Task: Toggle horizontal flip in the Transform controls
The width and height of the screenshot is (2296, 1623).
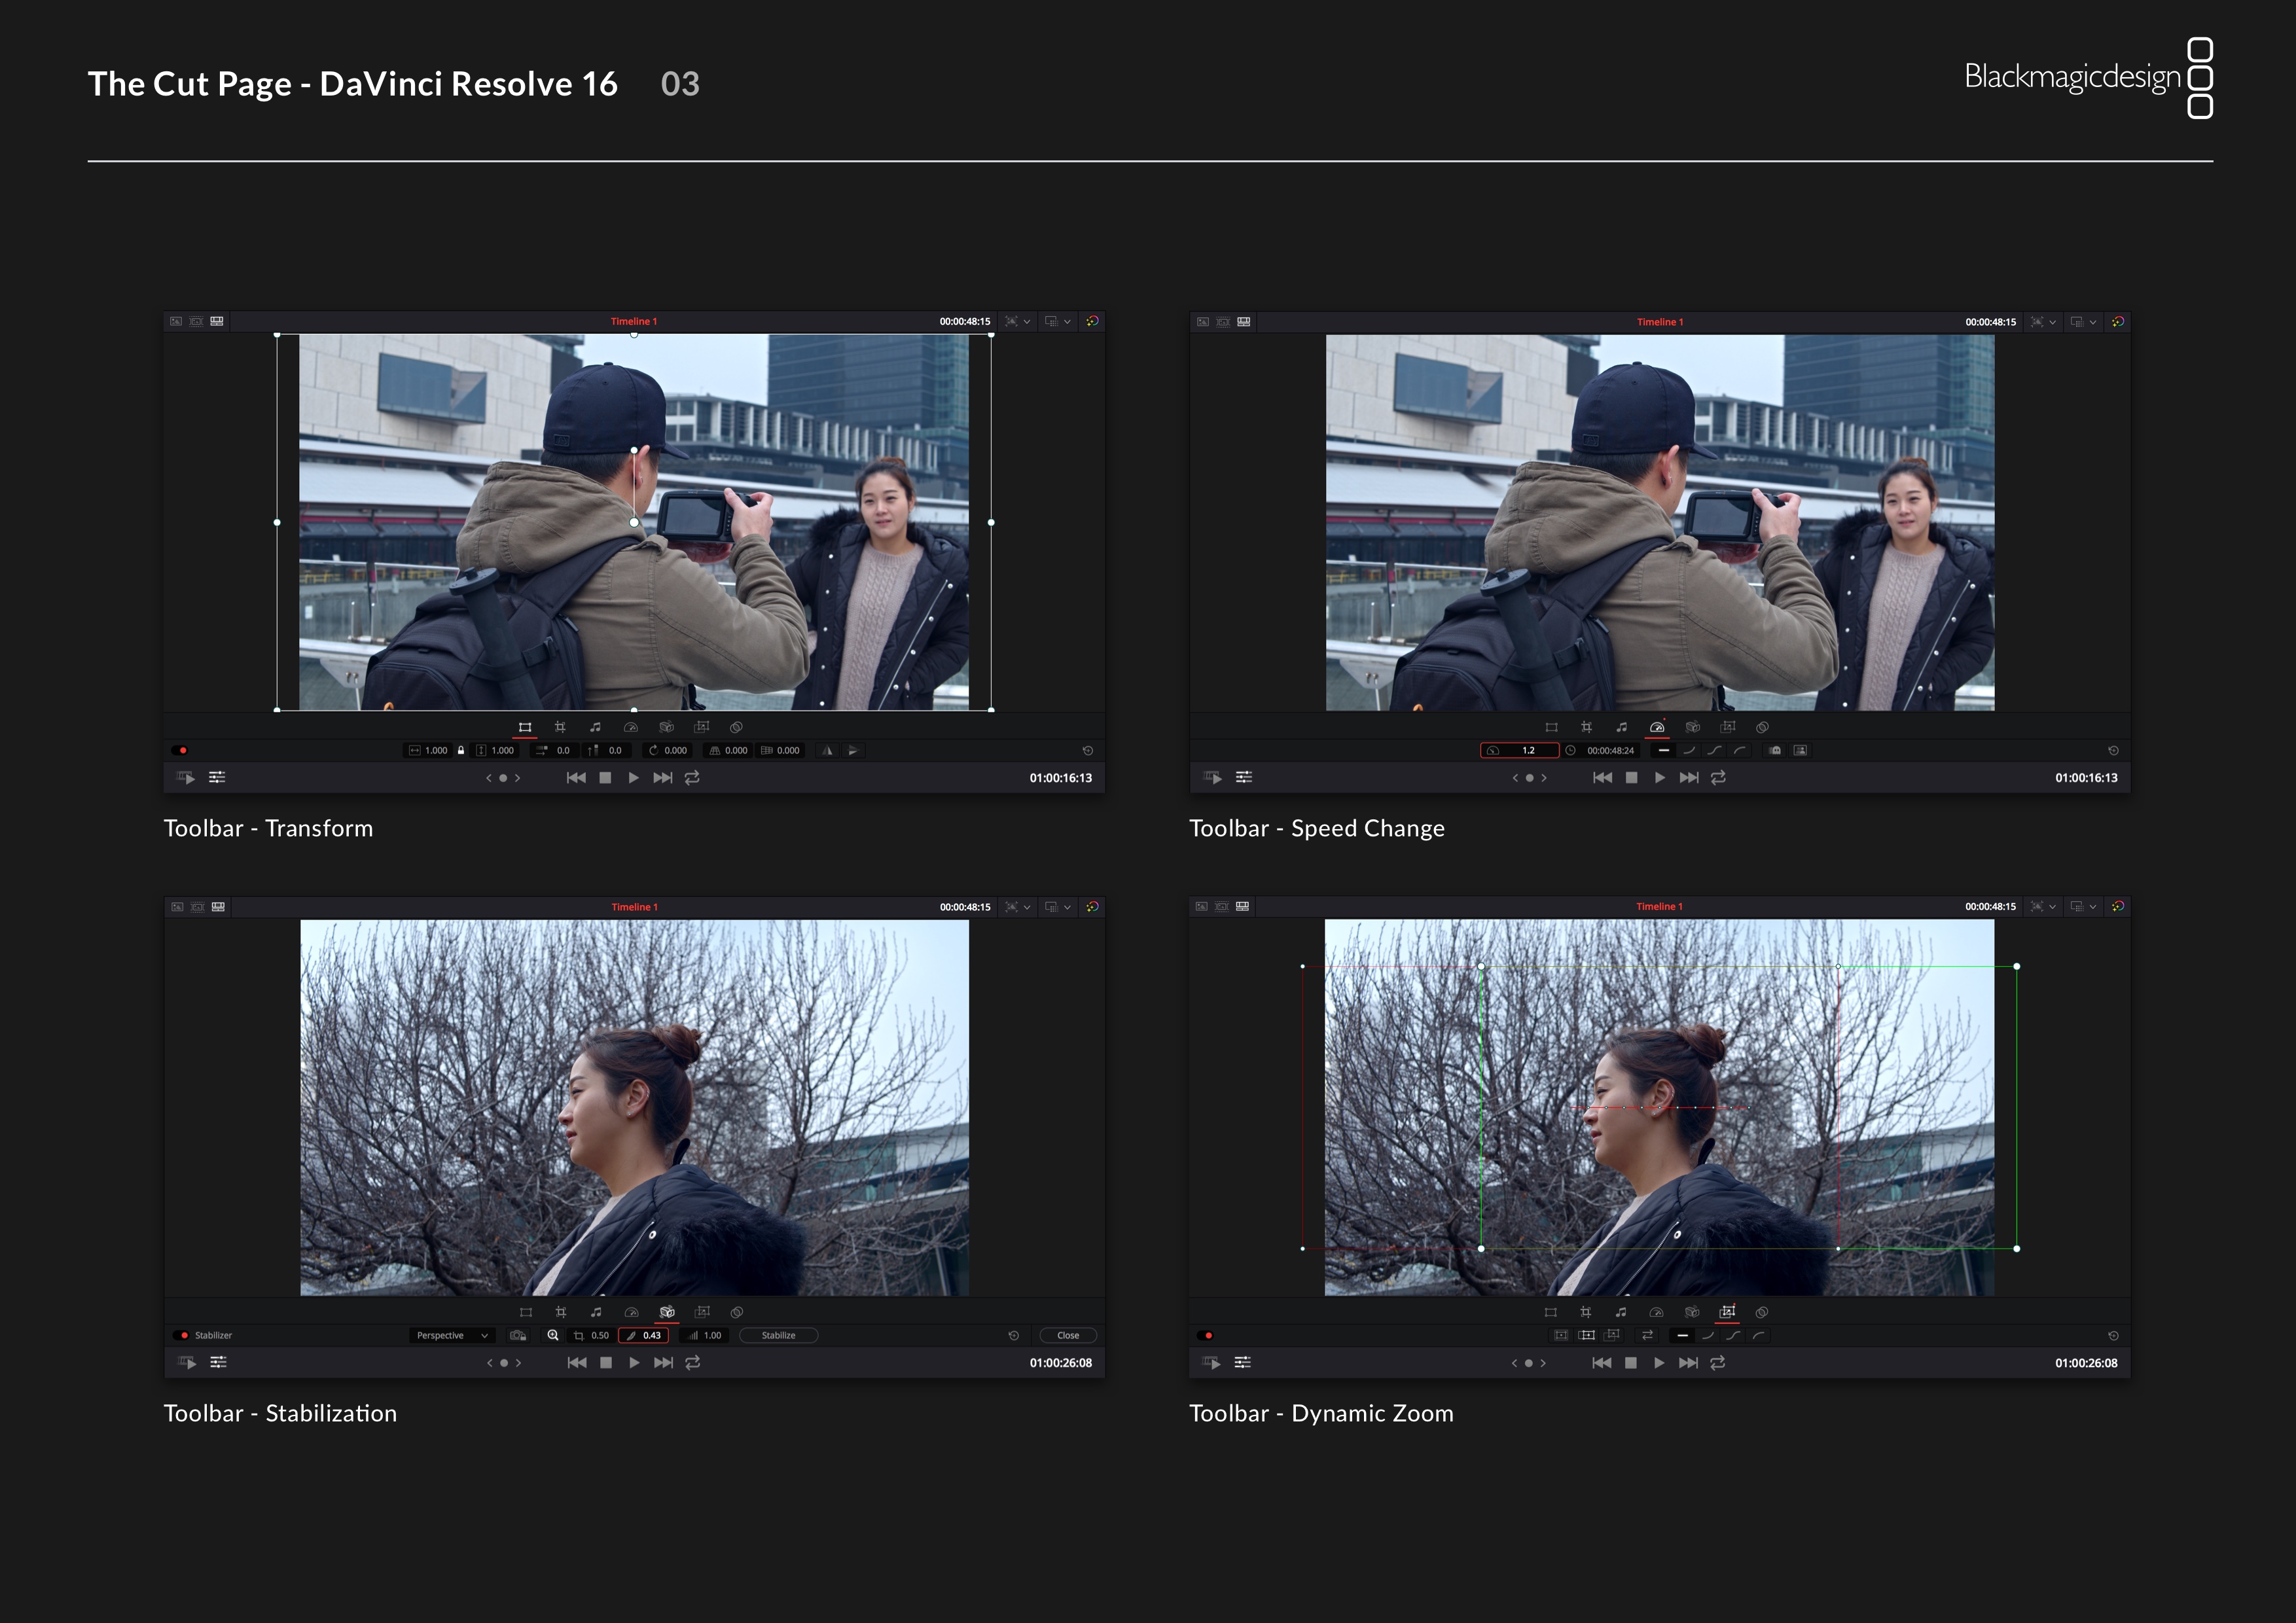Action: tap(827, 751)
